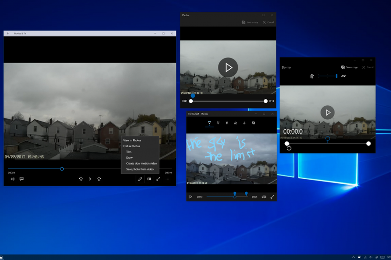The height and width of the screenshot is (260, 391).
Task: Choose View in Photos from context menu
Action: [x=132, y=140]
